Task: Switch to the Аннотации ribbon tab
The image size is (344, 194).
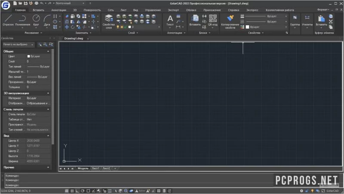Action: pos(58,10)
